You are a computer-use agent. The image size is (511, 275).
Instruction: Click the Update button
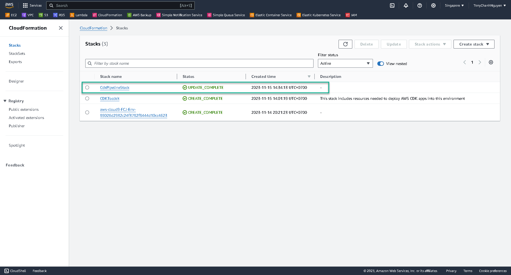tap(394, 44)
